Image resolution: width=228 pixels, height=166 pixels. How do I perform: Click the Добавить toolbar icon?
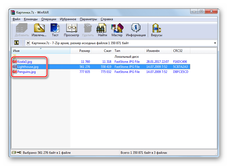point(22,30)
